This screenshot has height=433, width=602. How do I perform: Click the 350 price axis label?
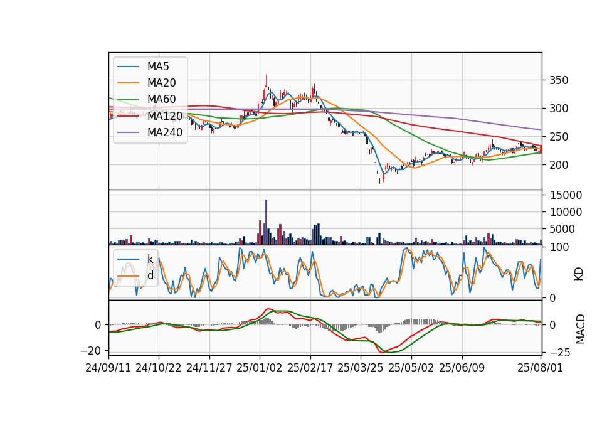pyautogui.click(x=559, y=80)
